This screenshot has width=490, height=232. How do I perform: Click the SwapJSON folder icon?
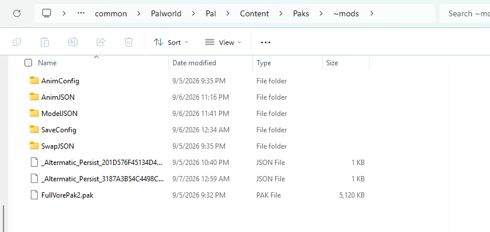pyautogui.click(x=34, y=146)
